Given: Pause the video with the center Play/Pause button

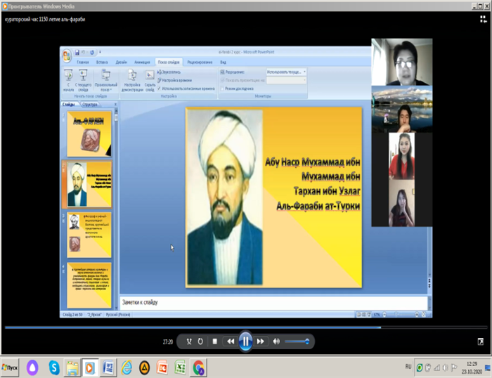Looking at the screenshot, I should 245,341.
